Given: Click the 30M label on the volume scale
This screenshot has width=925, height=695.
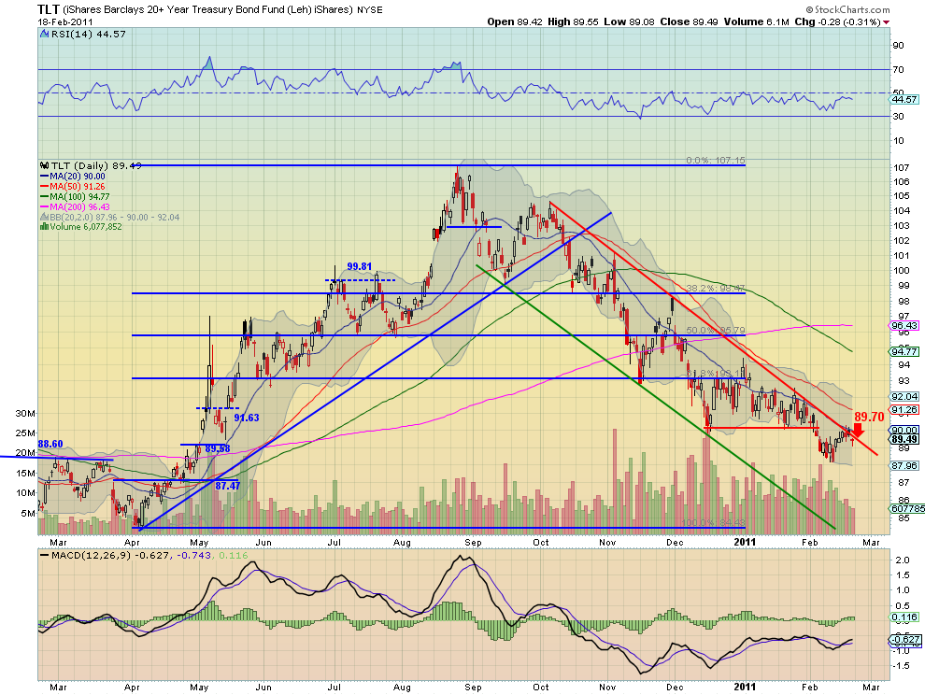Looking at the screenshot, I should point(25,414).
